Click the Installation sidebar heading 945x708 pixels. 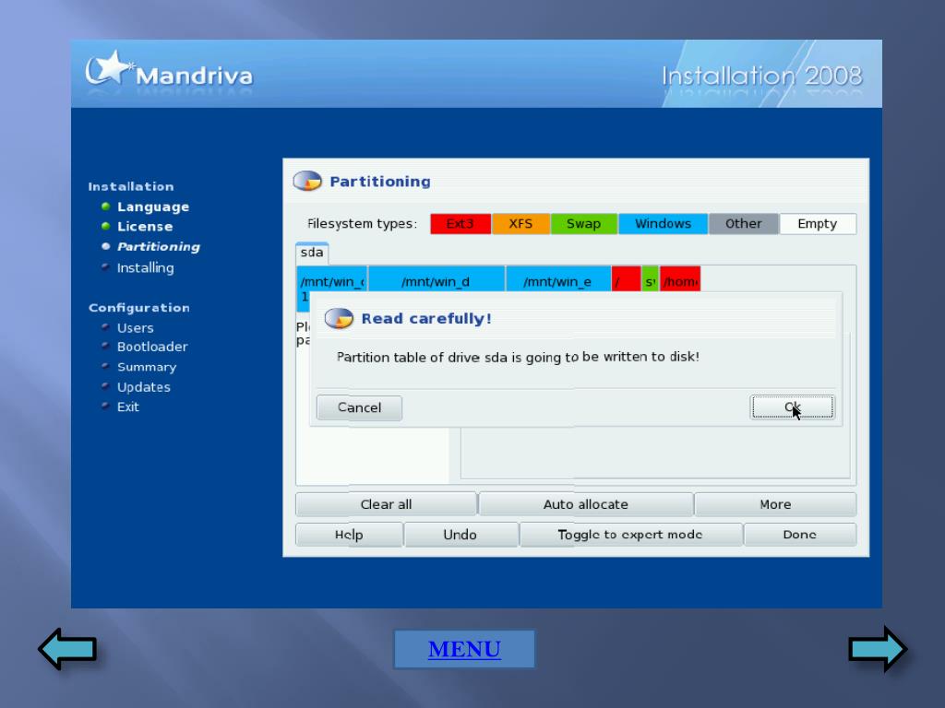click(131, 186)
